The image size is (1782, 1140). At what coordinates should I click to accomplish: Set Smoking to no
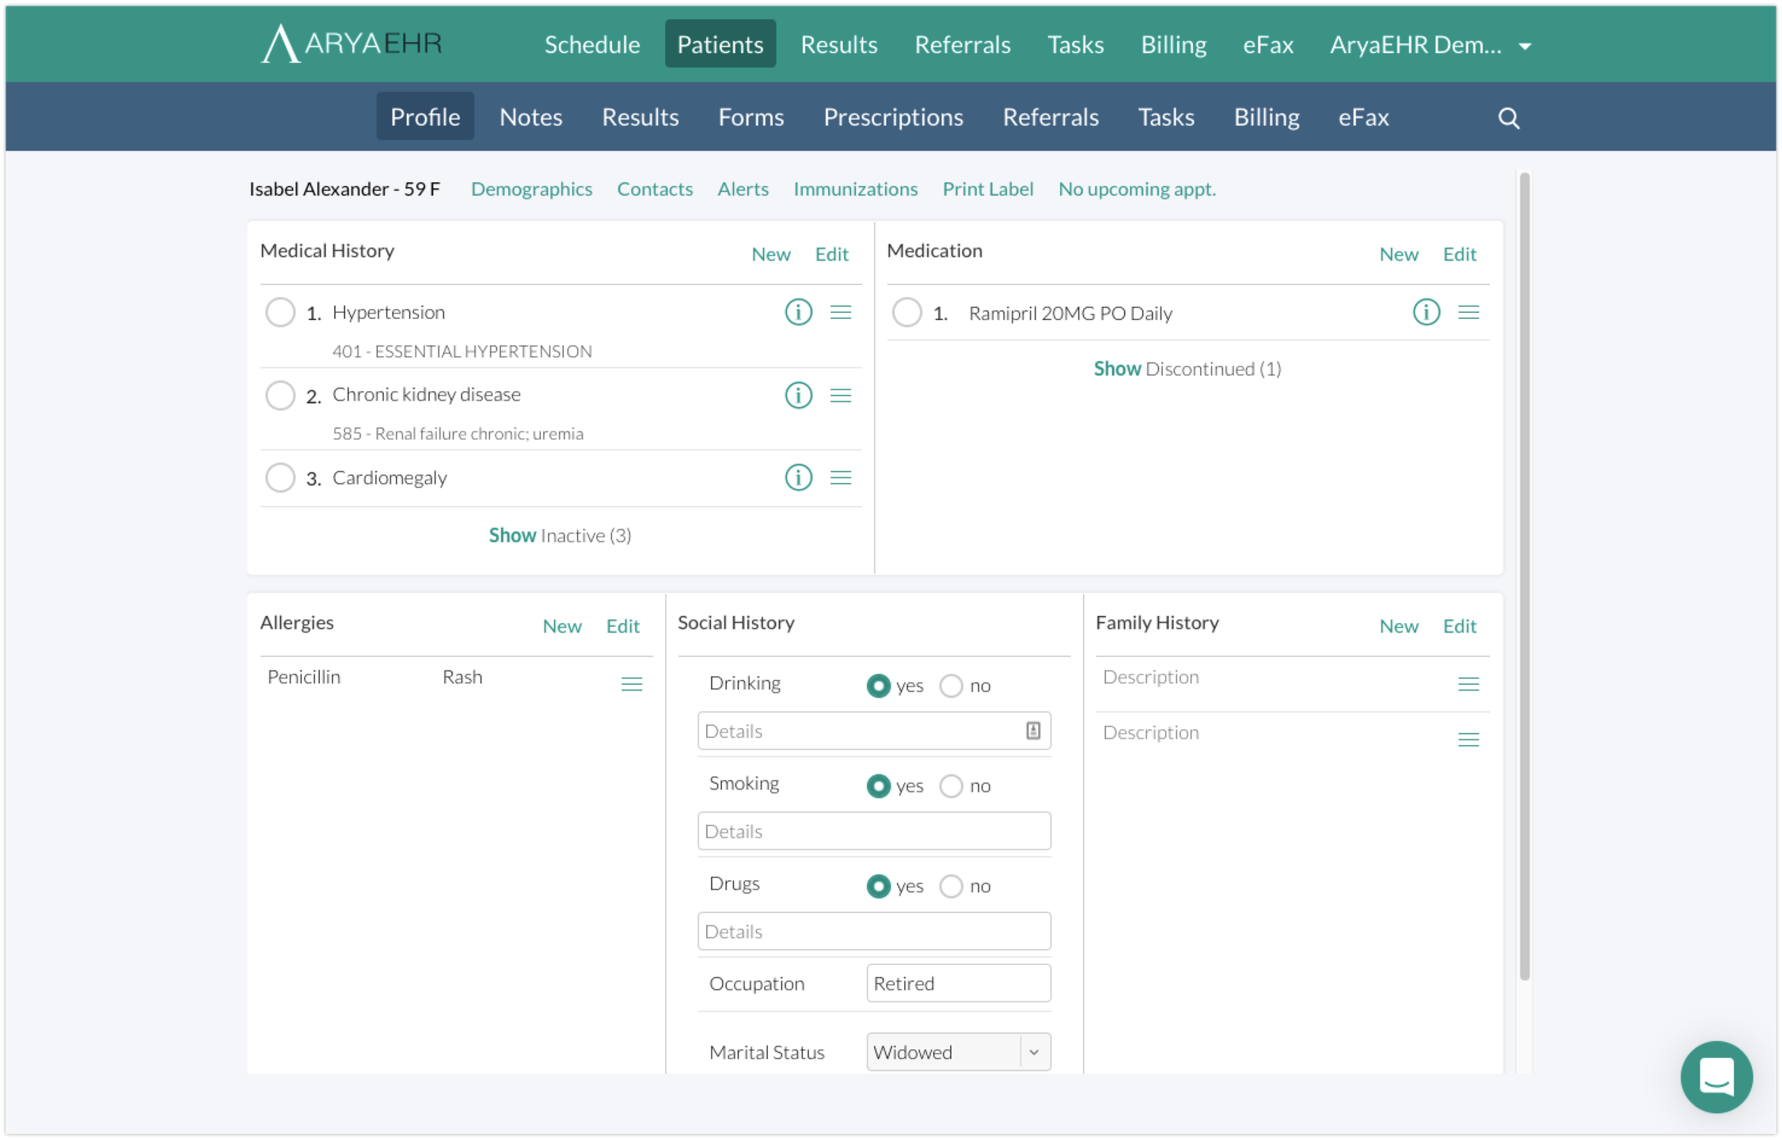pos(951,786)
